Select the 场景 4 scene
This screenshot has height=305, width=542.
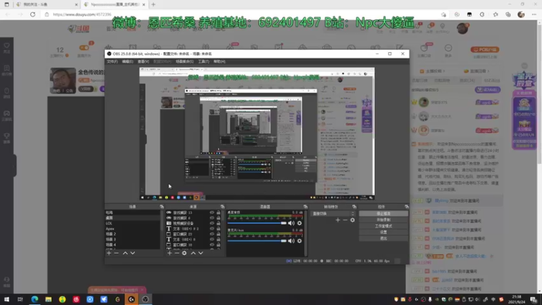pos(132,245)
